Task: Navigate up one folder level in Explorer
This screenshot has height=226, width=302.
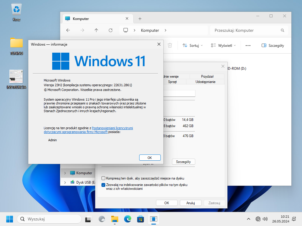Action: [96, 30]
